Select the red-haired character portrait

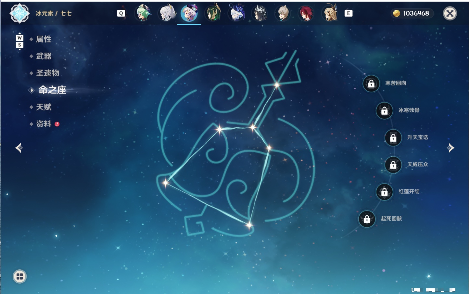[306, 13]
